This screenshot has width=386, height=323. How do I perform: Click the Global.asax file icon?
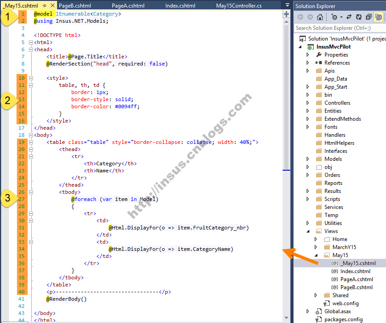tap(319, 311)
